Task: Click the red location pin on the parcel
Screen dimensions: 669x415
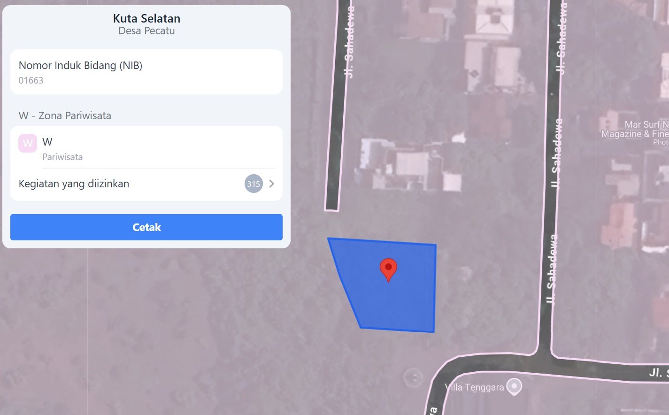Action: click(388, 270)
